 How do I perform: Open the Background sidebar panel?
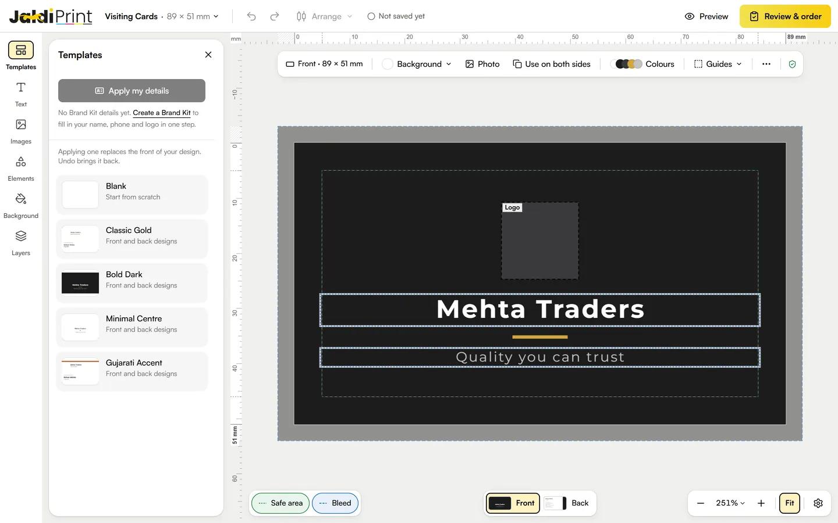click(x=21, y=206)
